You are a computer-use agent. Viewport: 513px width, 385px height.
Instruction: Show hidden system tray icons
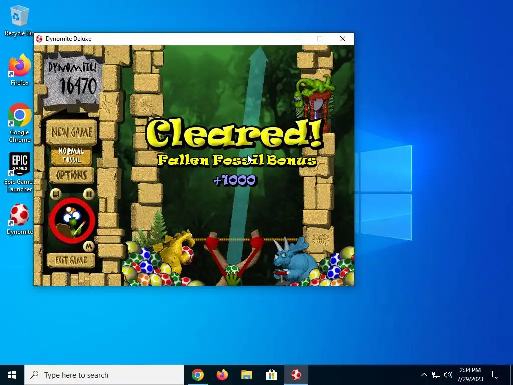pos(424,375)
